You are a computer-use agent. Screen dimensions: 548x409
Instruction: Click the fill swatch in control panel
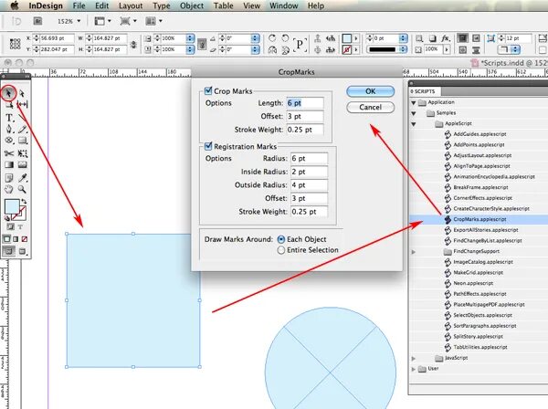(347, 38)
